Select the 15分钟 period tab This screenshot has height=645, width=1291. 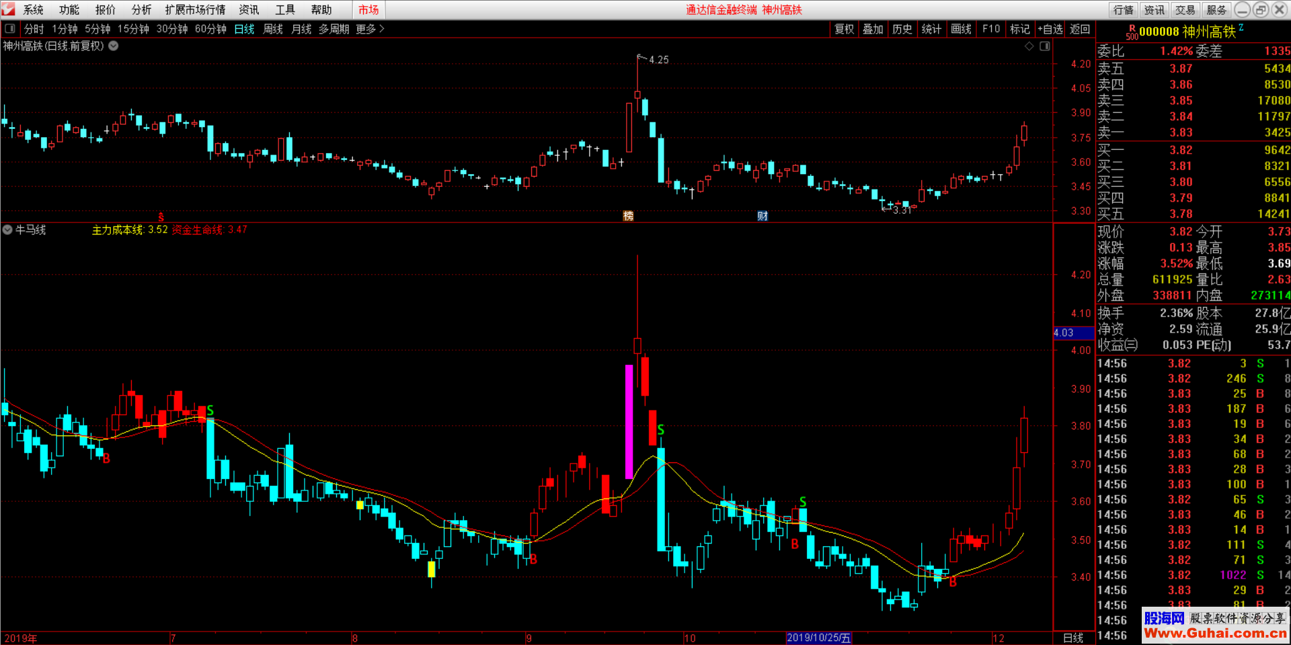coord(133,29)
